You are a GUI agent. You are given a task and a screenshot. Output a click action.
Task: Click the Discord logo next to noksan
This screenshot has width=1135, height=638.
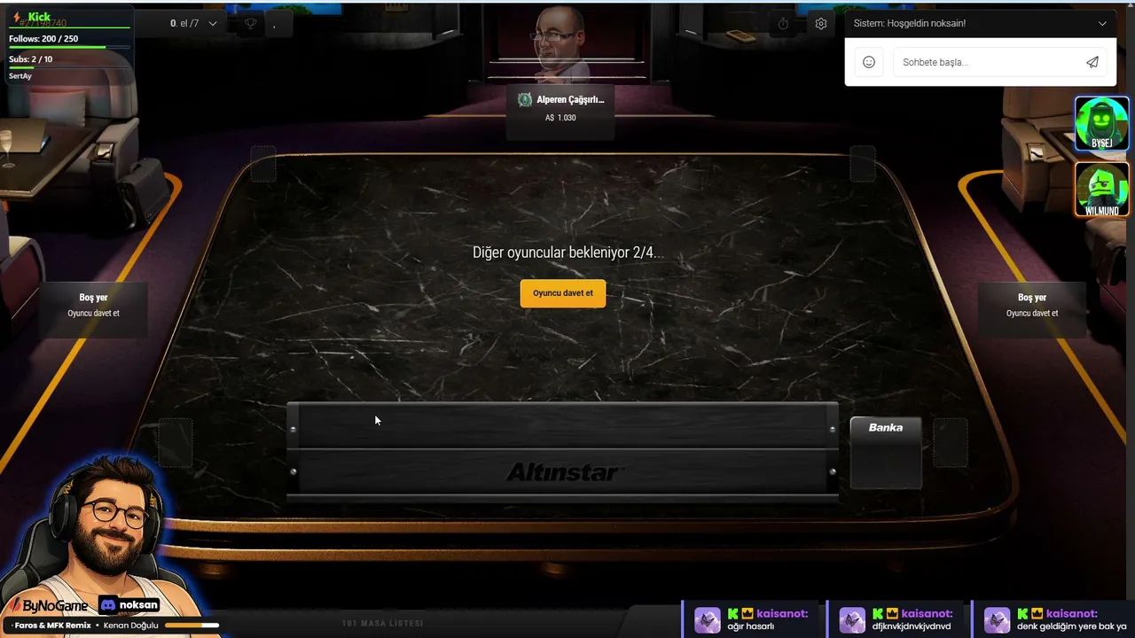point(108,605)
